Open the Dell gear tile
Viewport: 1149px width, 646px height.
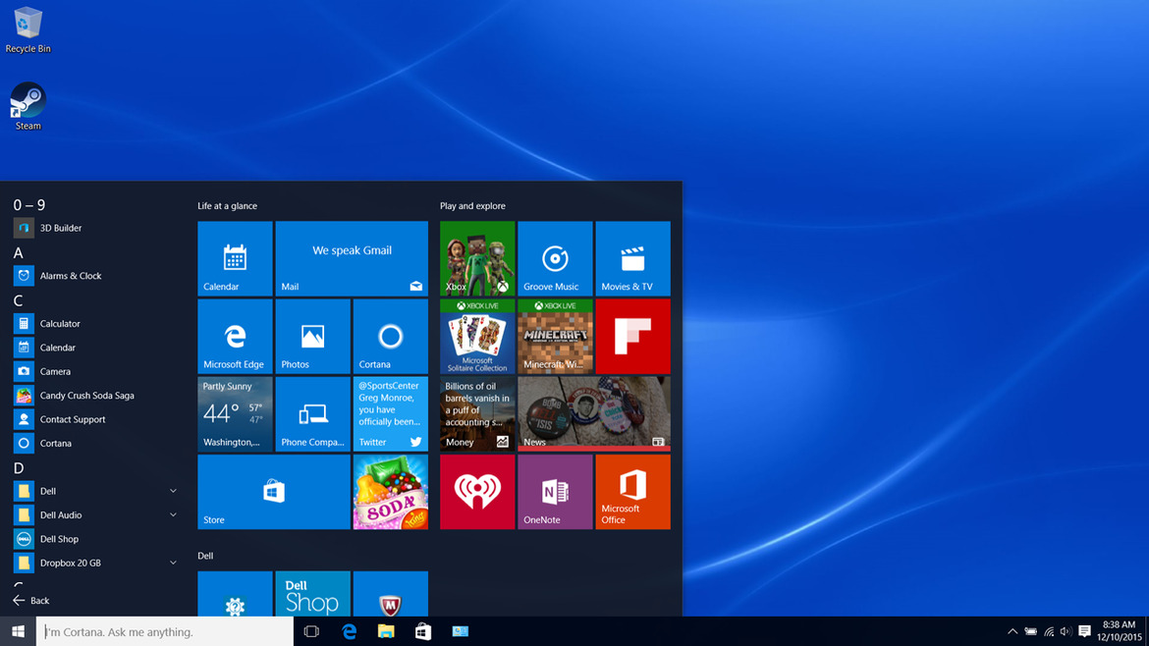[236, 594]
